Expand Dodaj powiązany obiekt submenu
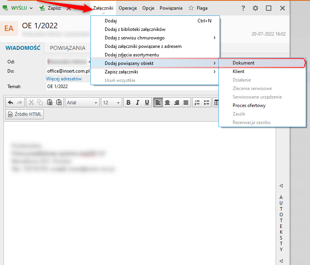Screen dimensions: 310x265 coord(155,63)
